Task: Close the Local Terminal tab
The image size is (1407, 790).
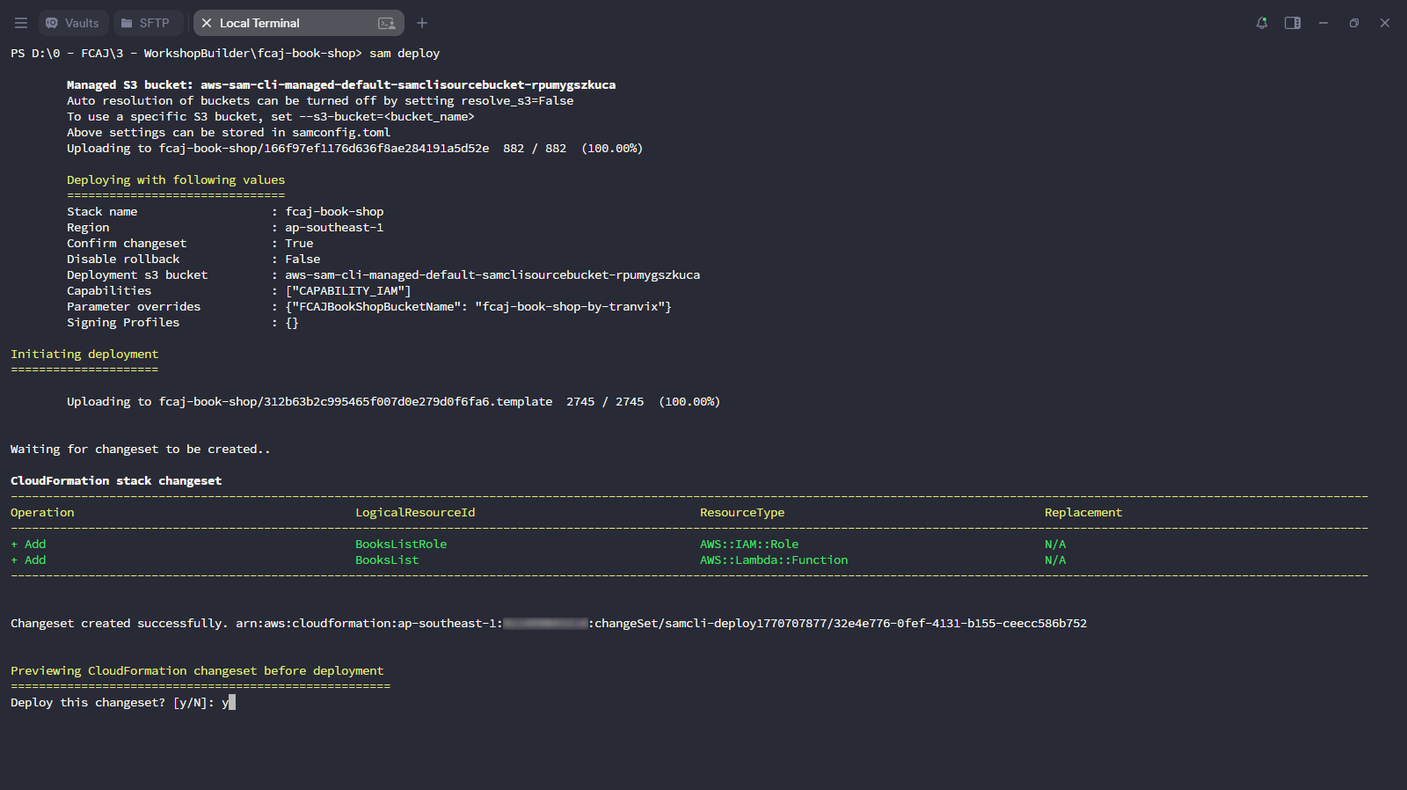Action: [207, 23]
